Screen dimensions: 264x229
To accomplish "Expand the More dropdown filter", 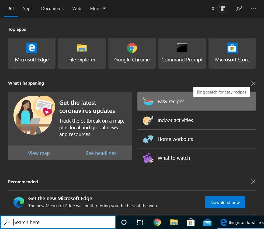I will point(98,9).
